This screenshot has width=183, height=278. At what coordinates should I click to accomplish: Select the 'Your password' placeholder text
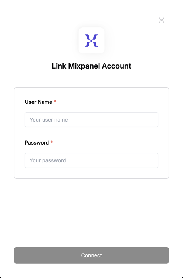point(48,160)
